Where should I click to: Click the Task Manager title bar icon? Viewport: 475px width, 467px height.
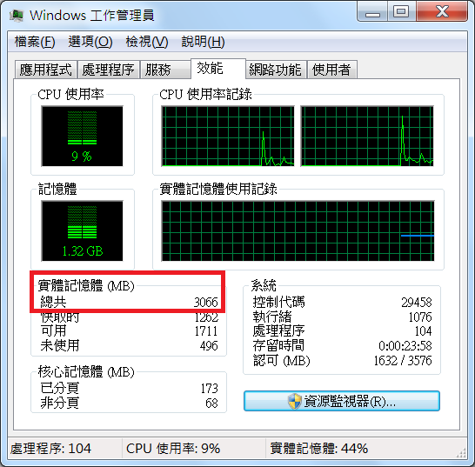(x=17, y=15)
